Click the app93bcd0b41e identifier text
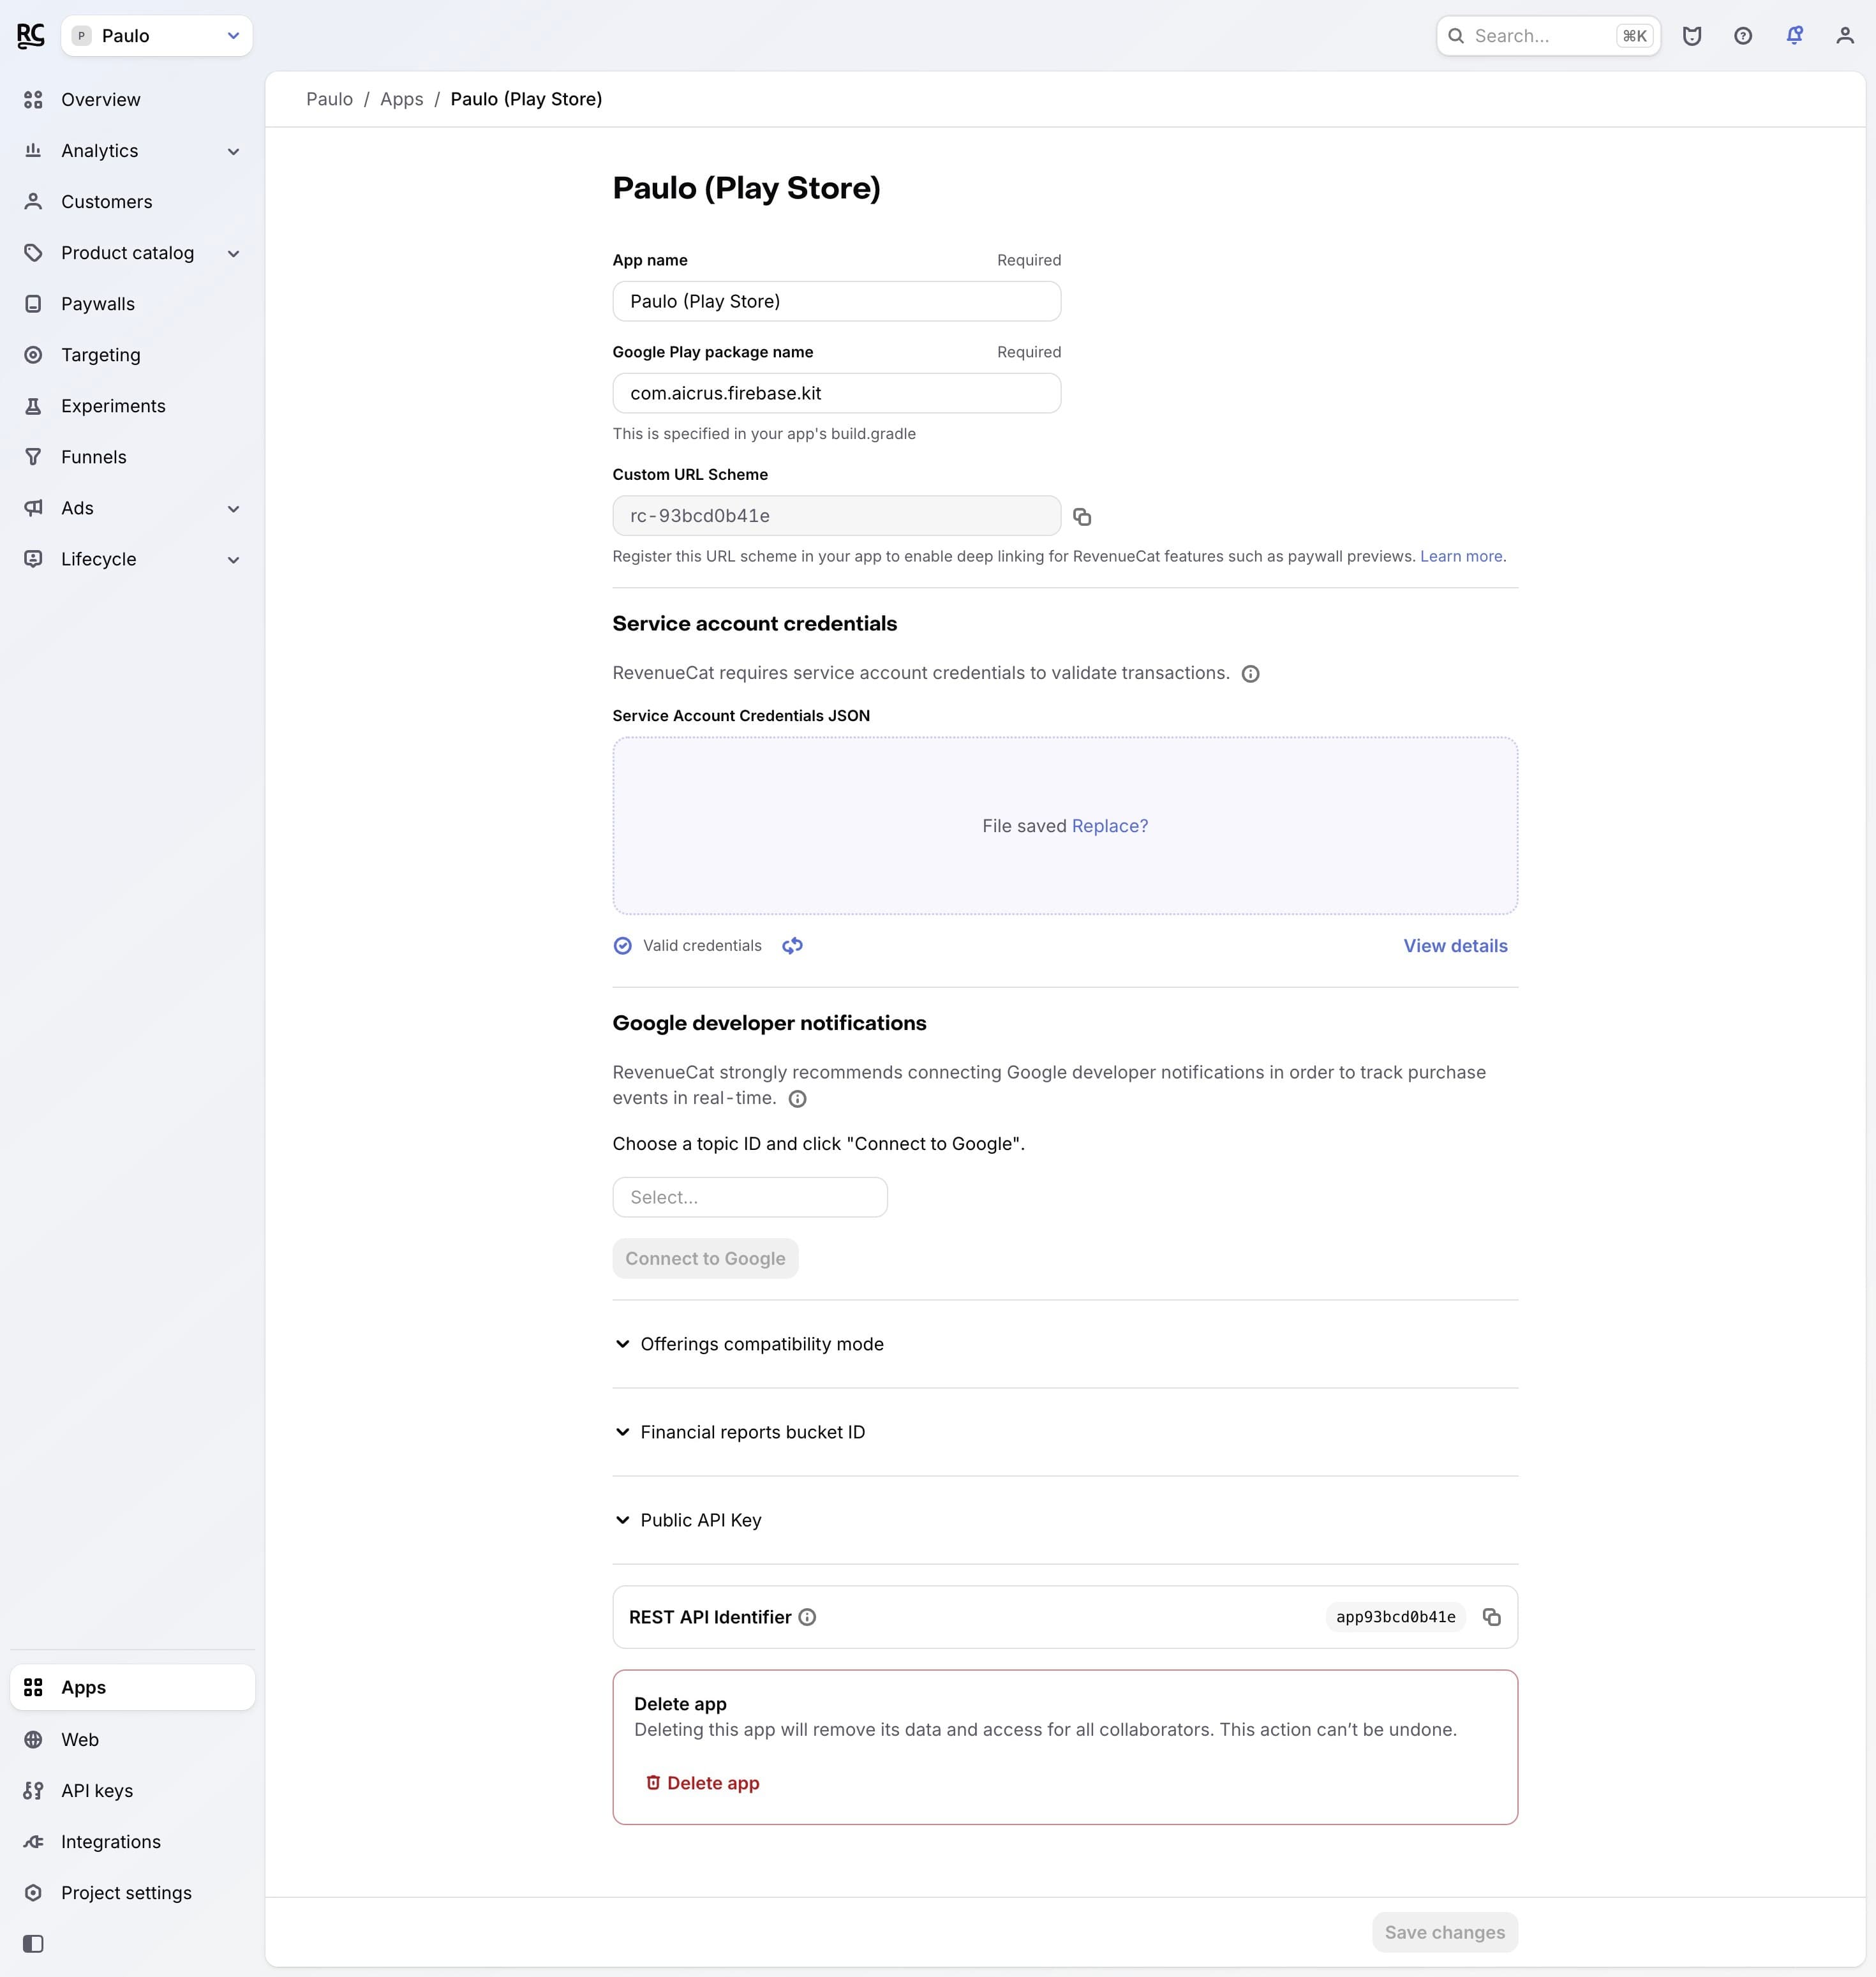This screenshot has width=1876, height=1977. pos(1396,1618)
